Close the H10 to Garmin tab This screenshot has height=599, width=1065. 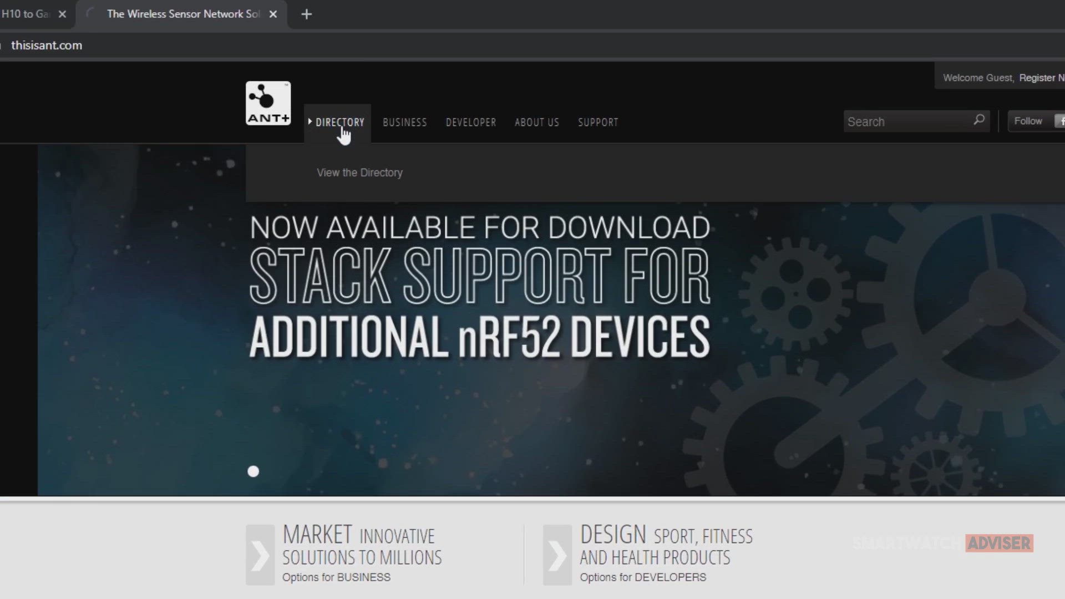pyautogui.click(x=62, y=14)
